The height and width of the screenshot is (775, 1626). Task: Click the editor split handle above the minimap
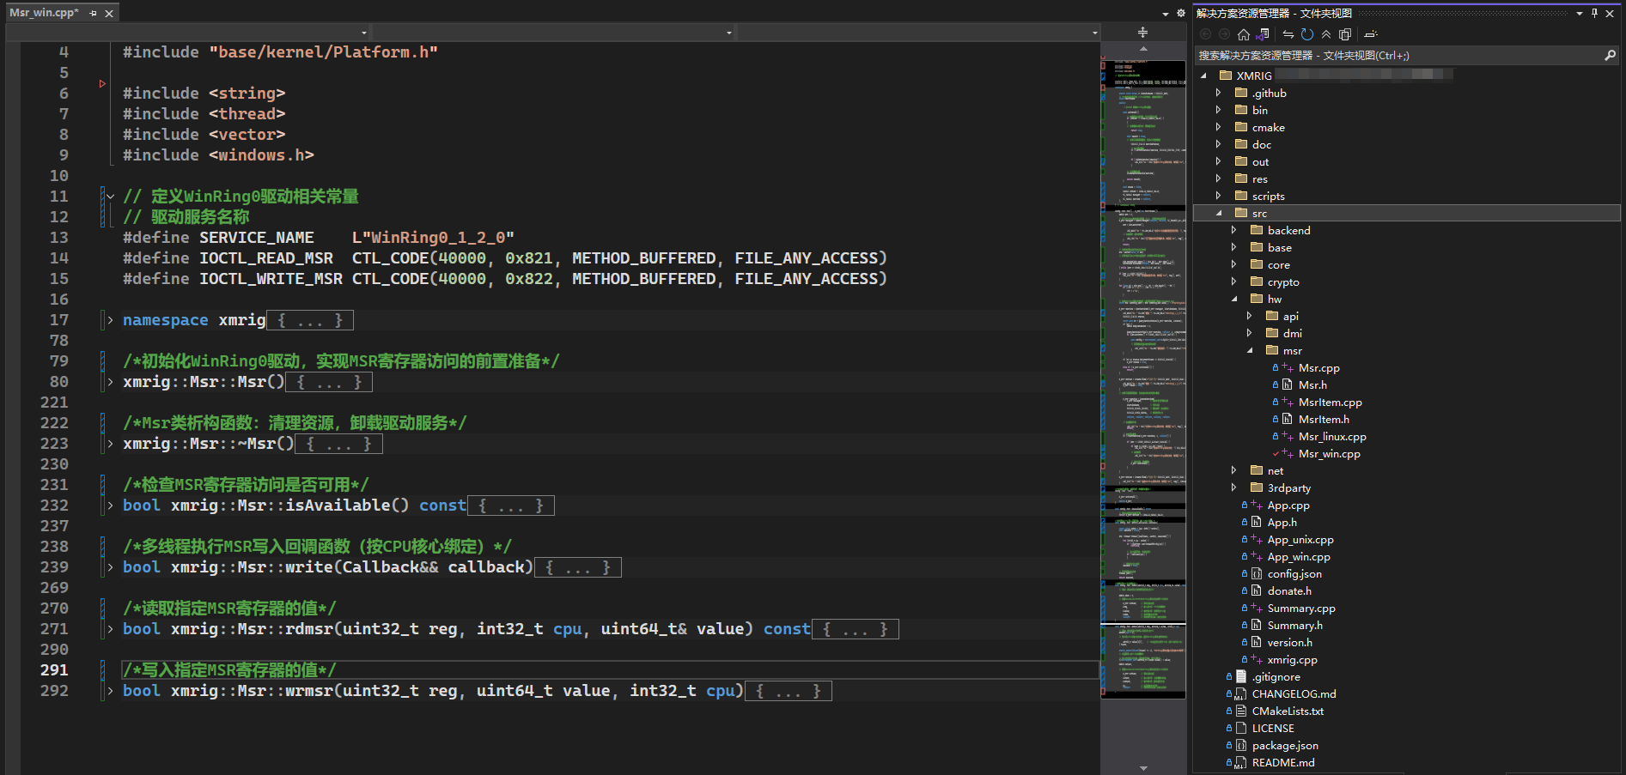coord(1142,33)
